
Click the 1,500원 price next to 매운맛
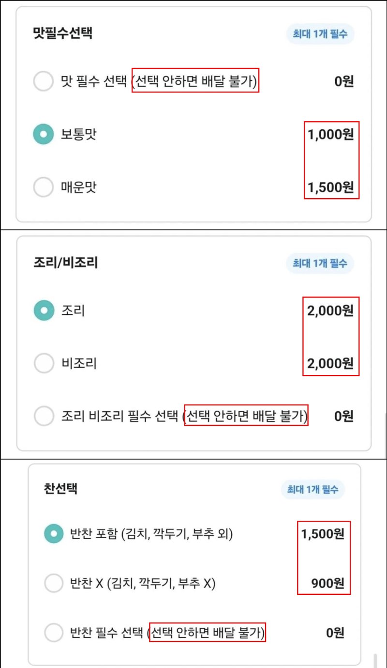point(330,187)
